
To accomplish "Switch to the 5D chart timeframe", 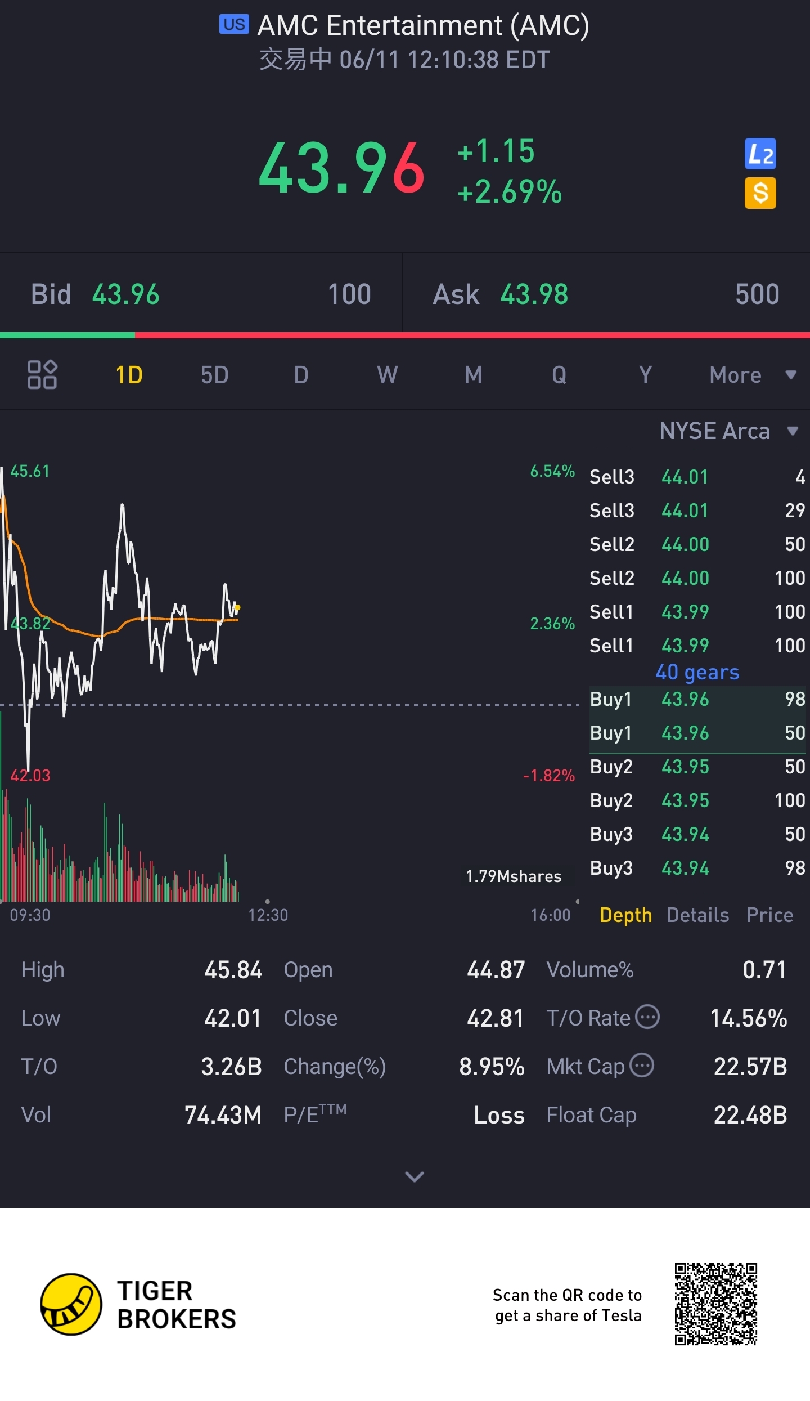I will [x=215, y=375].
